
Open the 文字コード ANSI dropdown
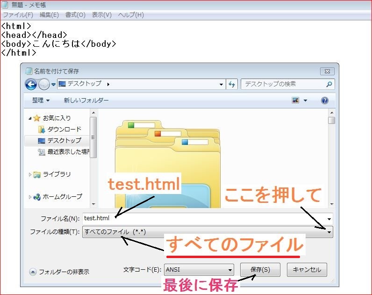(199, 270)
